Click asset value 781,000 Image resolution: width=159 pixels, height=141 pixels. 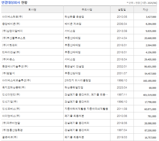[x=152, y=116]
